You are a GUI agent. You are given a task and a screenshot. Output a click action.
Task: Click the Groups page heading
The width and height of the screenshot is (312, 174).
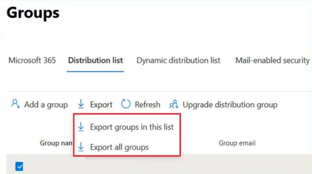pyautogui.click(x=33, y=13)
